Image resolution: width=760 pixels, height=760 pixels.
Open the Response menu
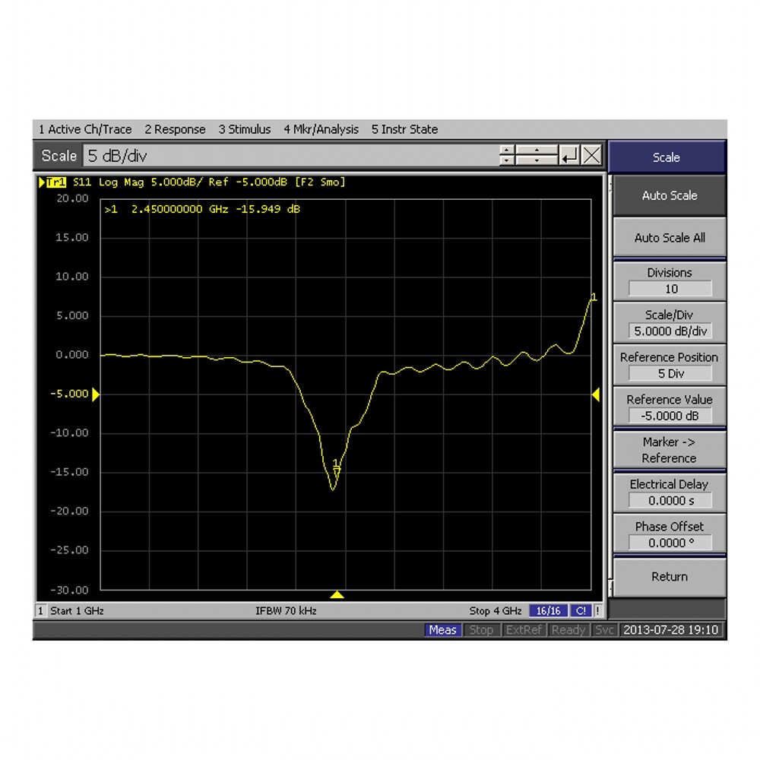(x=175, y=129)
